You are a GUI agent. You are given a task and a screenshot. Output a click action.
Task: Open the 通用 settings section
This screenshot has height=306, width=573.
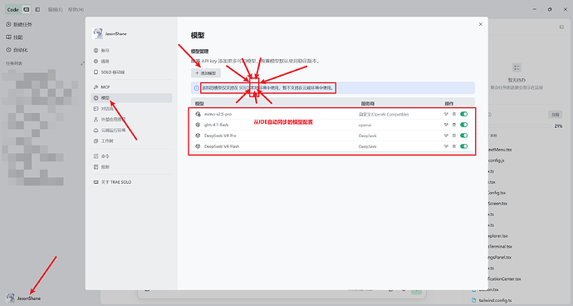point(131,62)
